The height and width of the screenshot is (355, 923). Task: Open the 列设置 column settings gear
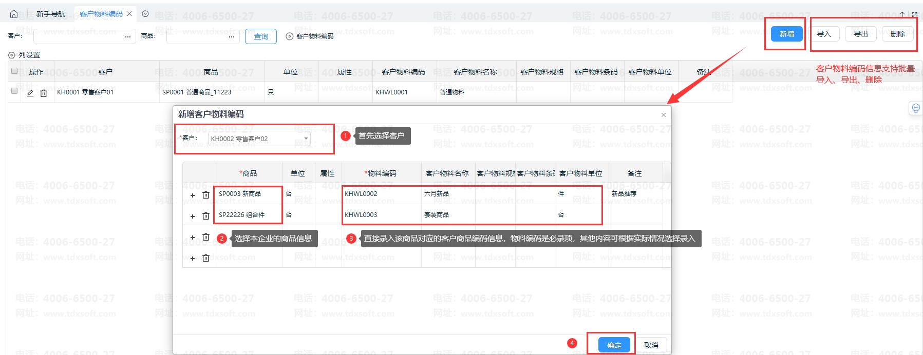coord(12,55)
